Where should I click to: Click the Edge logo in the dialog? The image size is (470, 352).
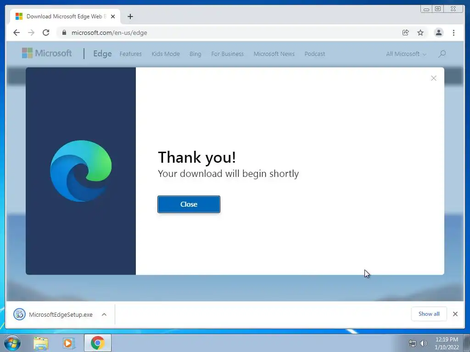tap(81, 171)
